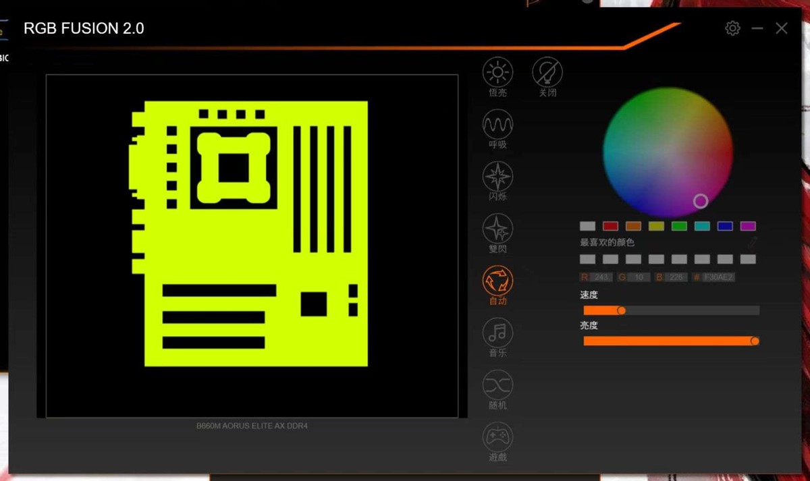Click the 速度 speed slider handle
Image resolution: width=810 pixels, height=481 pixels.
click(x=621, y=310)
